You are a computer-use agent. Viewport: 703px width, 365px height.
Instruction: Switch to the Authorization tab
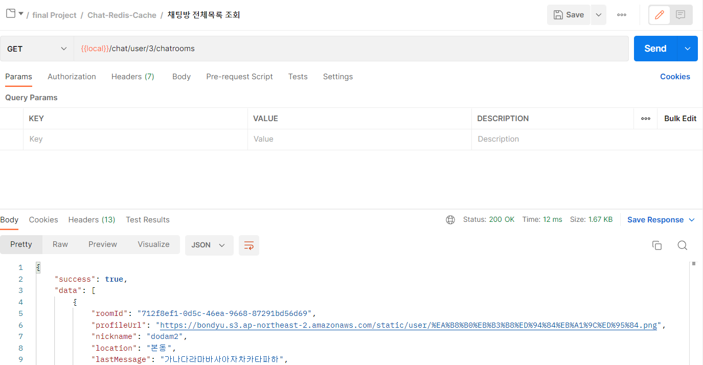coord(72,77)
